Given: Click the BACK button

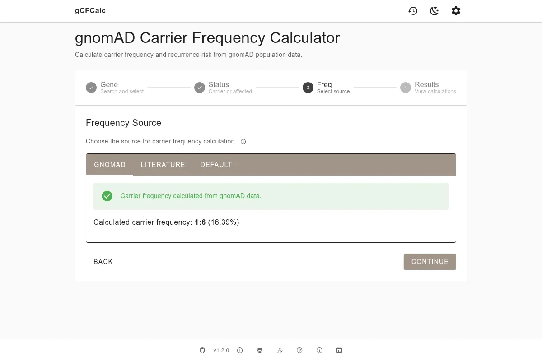Looking at the screenshot, I should 103,262.
